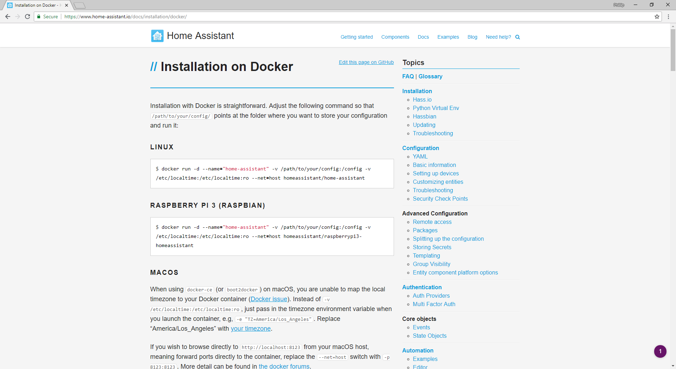Open the Docs menu item
This screenshot has width=676, height=369.
[423, 37]
